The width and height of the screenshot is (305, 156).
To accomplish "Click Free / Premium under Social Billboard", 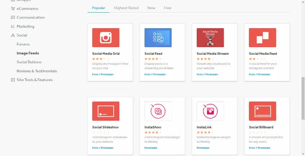I will 260,148.
